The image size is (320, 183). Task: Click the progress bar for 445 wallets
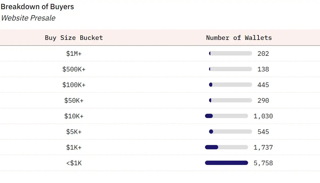coord(230,85)
